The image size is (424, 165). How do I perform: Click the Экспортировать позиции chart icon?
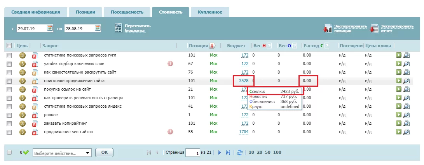(x=328, y=28)
